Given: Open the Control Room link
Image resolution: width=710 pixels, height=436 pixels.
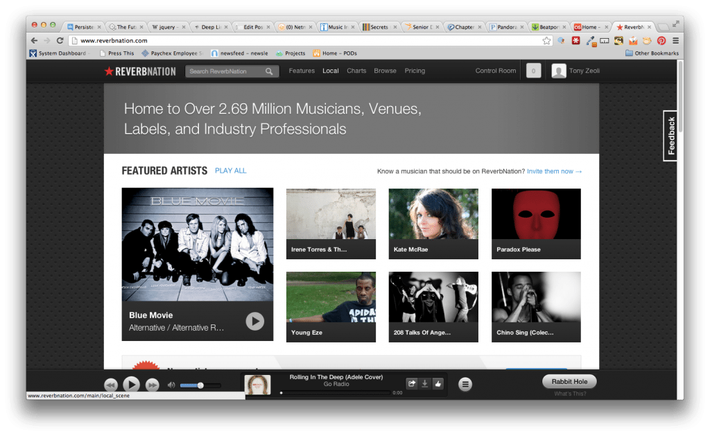Looking at the screenshot, I should tap(495, 71).
